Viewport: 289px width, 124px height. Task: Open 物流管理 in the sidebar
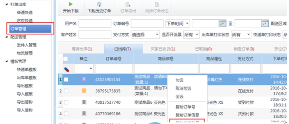[25, 53]
